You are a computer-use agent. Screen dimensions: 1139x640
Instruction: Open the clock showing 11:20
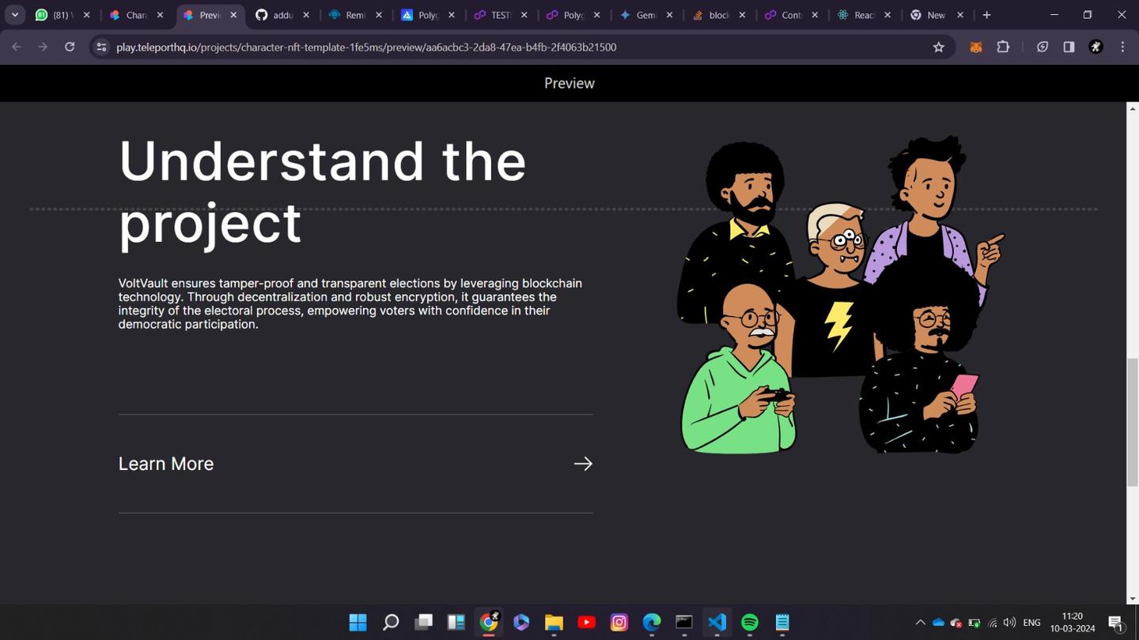[1073, 623]
